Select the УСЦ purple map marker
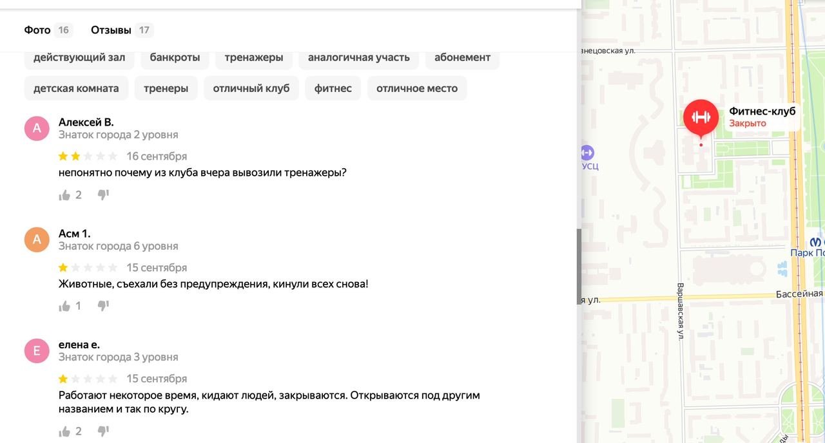This screenshot has width=825, height=443. 587,153
